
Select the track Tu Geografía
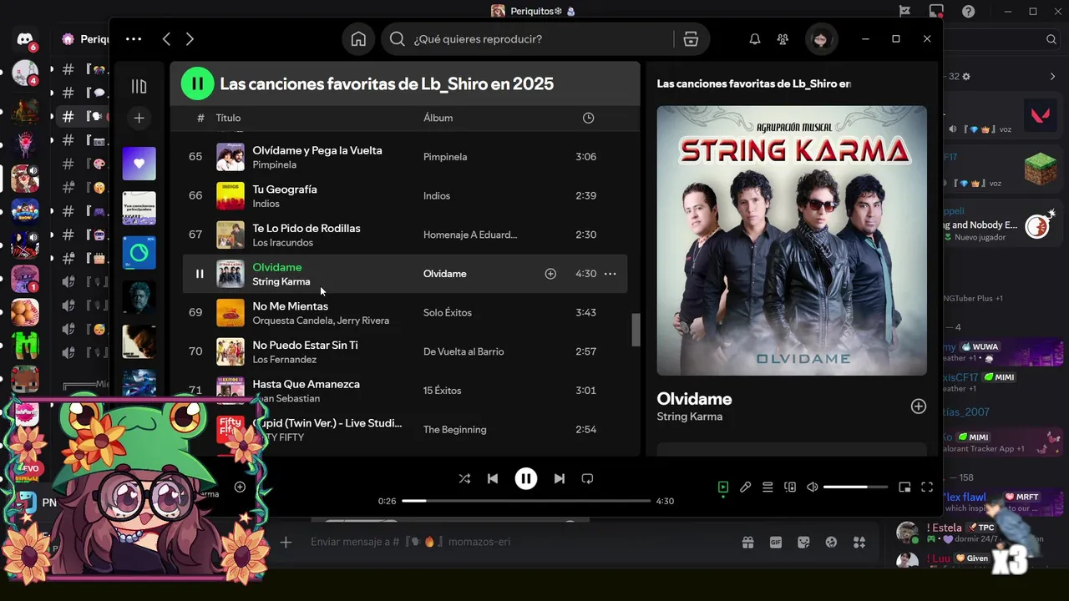point(285,189)
